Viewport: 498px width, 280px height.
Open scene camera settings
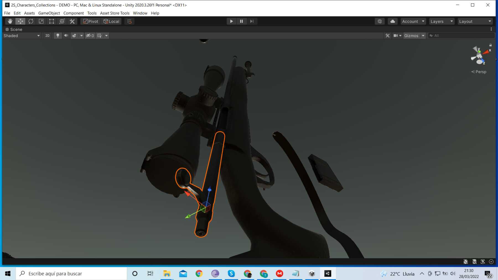397,36
